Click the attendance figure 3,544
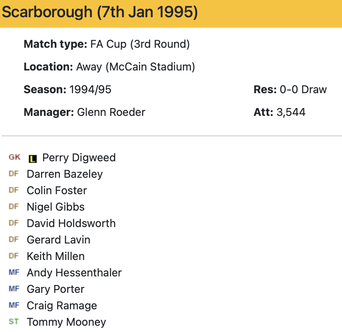The image size is (342, 332). (291, 112)
